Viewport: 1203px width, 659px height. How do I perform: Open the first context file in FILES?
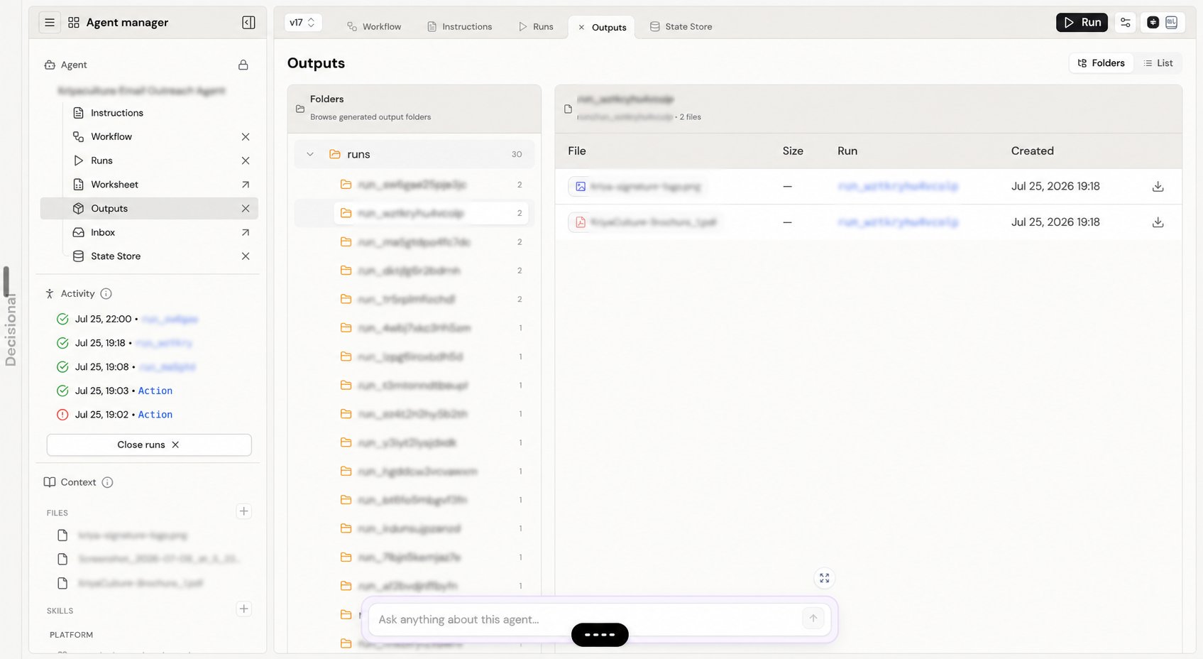tap(132, 535)
